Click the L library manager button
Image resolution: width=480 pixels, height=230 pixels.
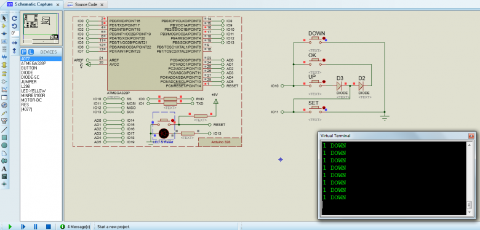(x=31, y=52)
